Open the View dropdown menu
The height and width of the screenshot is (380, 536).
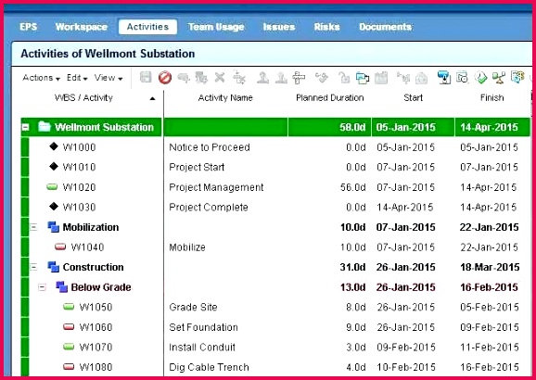coord(108,78)
